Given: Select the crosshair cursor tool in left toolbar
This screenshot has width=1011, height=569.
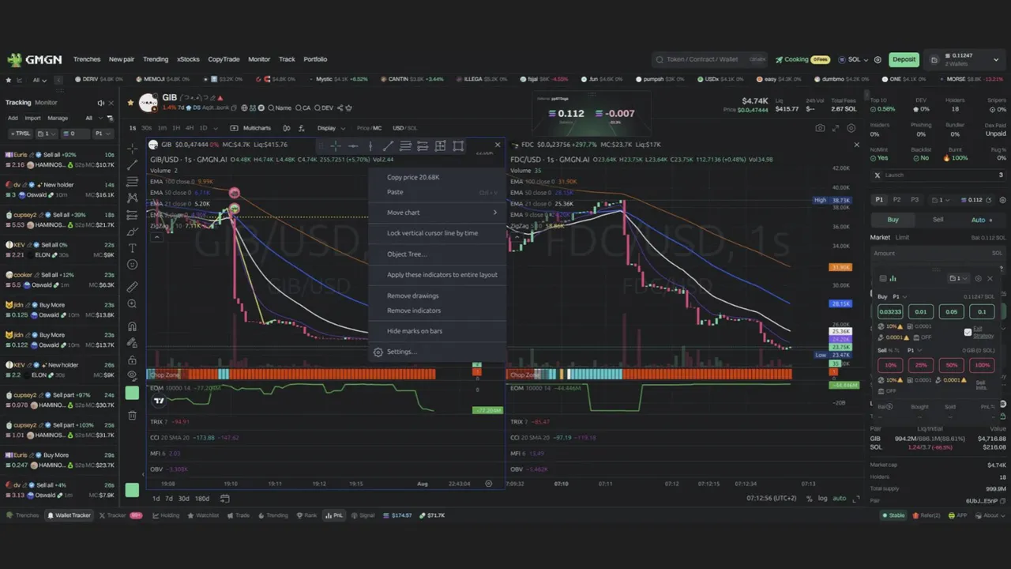Looking at the screenshot, I should click(x=132, y=149).
